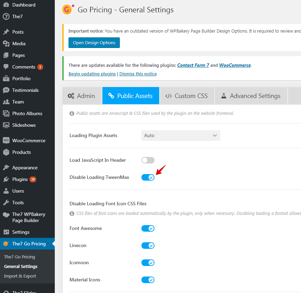Toggle the Icomoon switch
301x293 pixels.
(148, 263)
